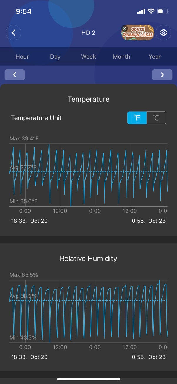
Task: Tap the Wi-Fi status icon
Action: (151, 11)
